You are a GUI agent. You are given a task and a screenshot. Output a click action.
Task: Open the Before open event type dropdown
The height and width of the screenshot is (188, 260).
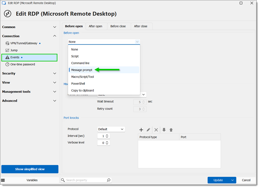tap(104, 42)
